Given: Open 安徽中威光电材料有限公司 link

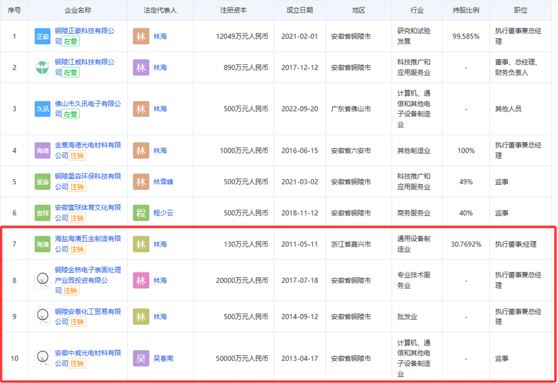Looking at the screenshot, I should click(88, 358).
